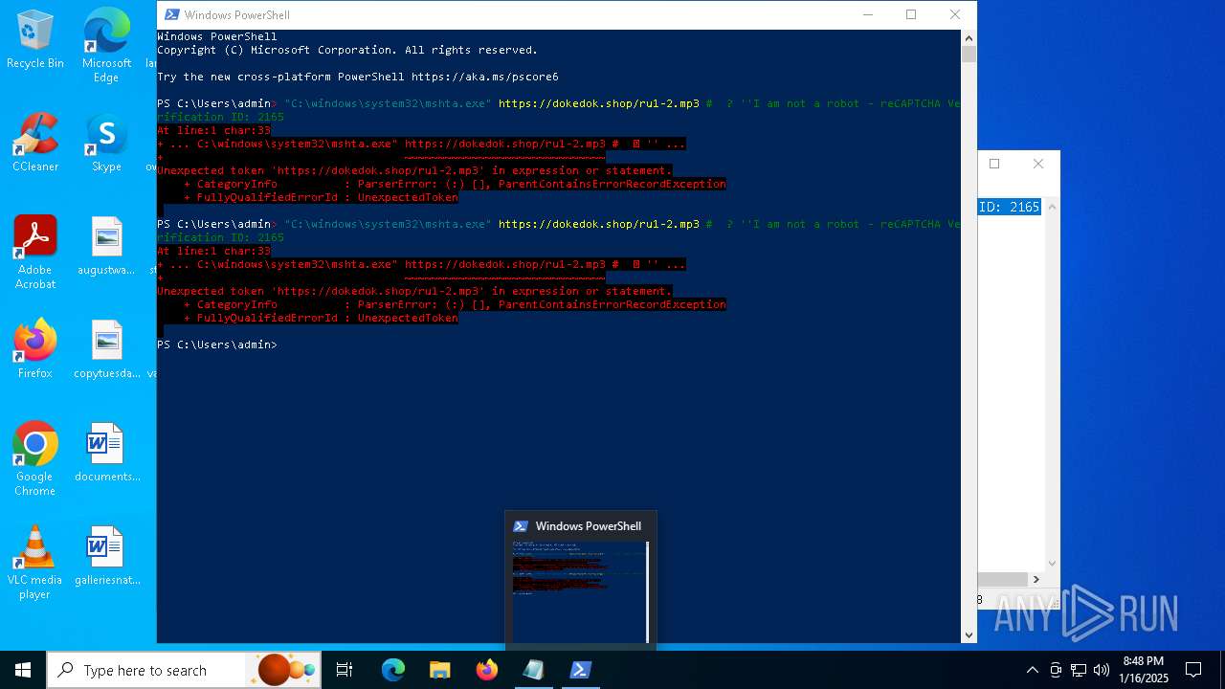Open the File Explorer taskbar icon

pos(440,670)
